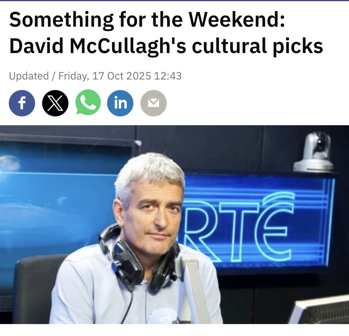This screenshot has width=349, height=336.
Task: Share the article on X
Action: coord(55,103)
